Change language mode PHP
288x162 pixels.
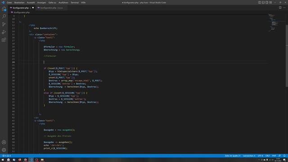pos(274,156)
